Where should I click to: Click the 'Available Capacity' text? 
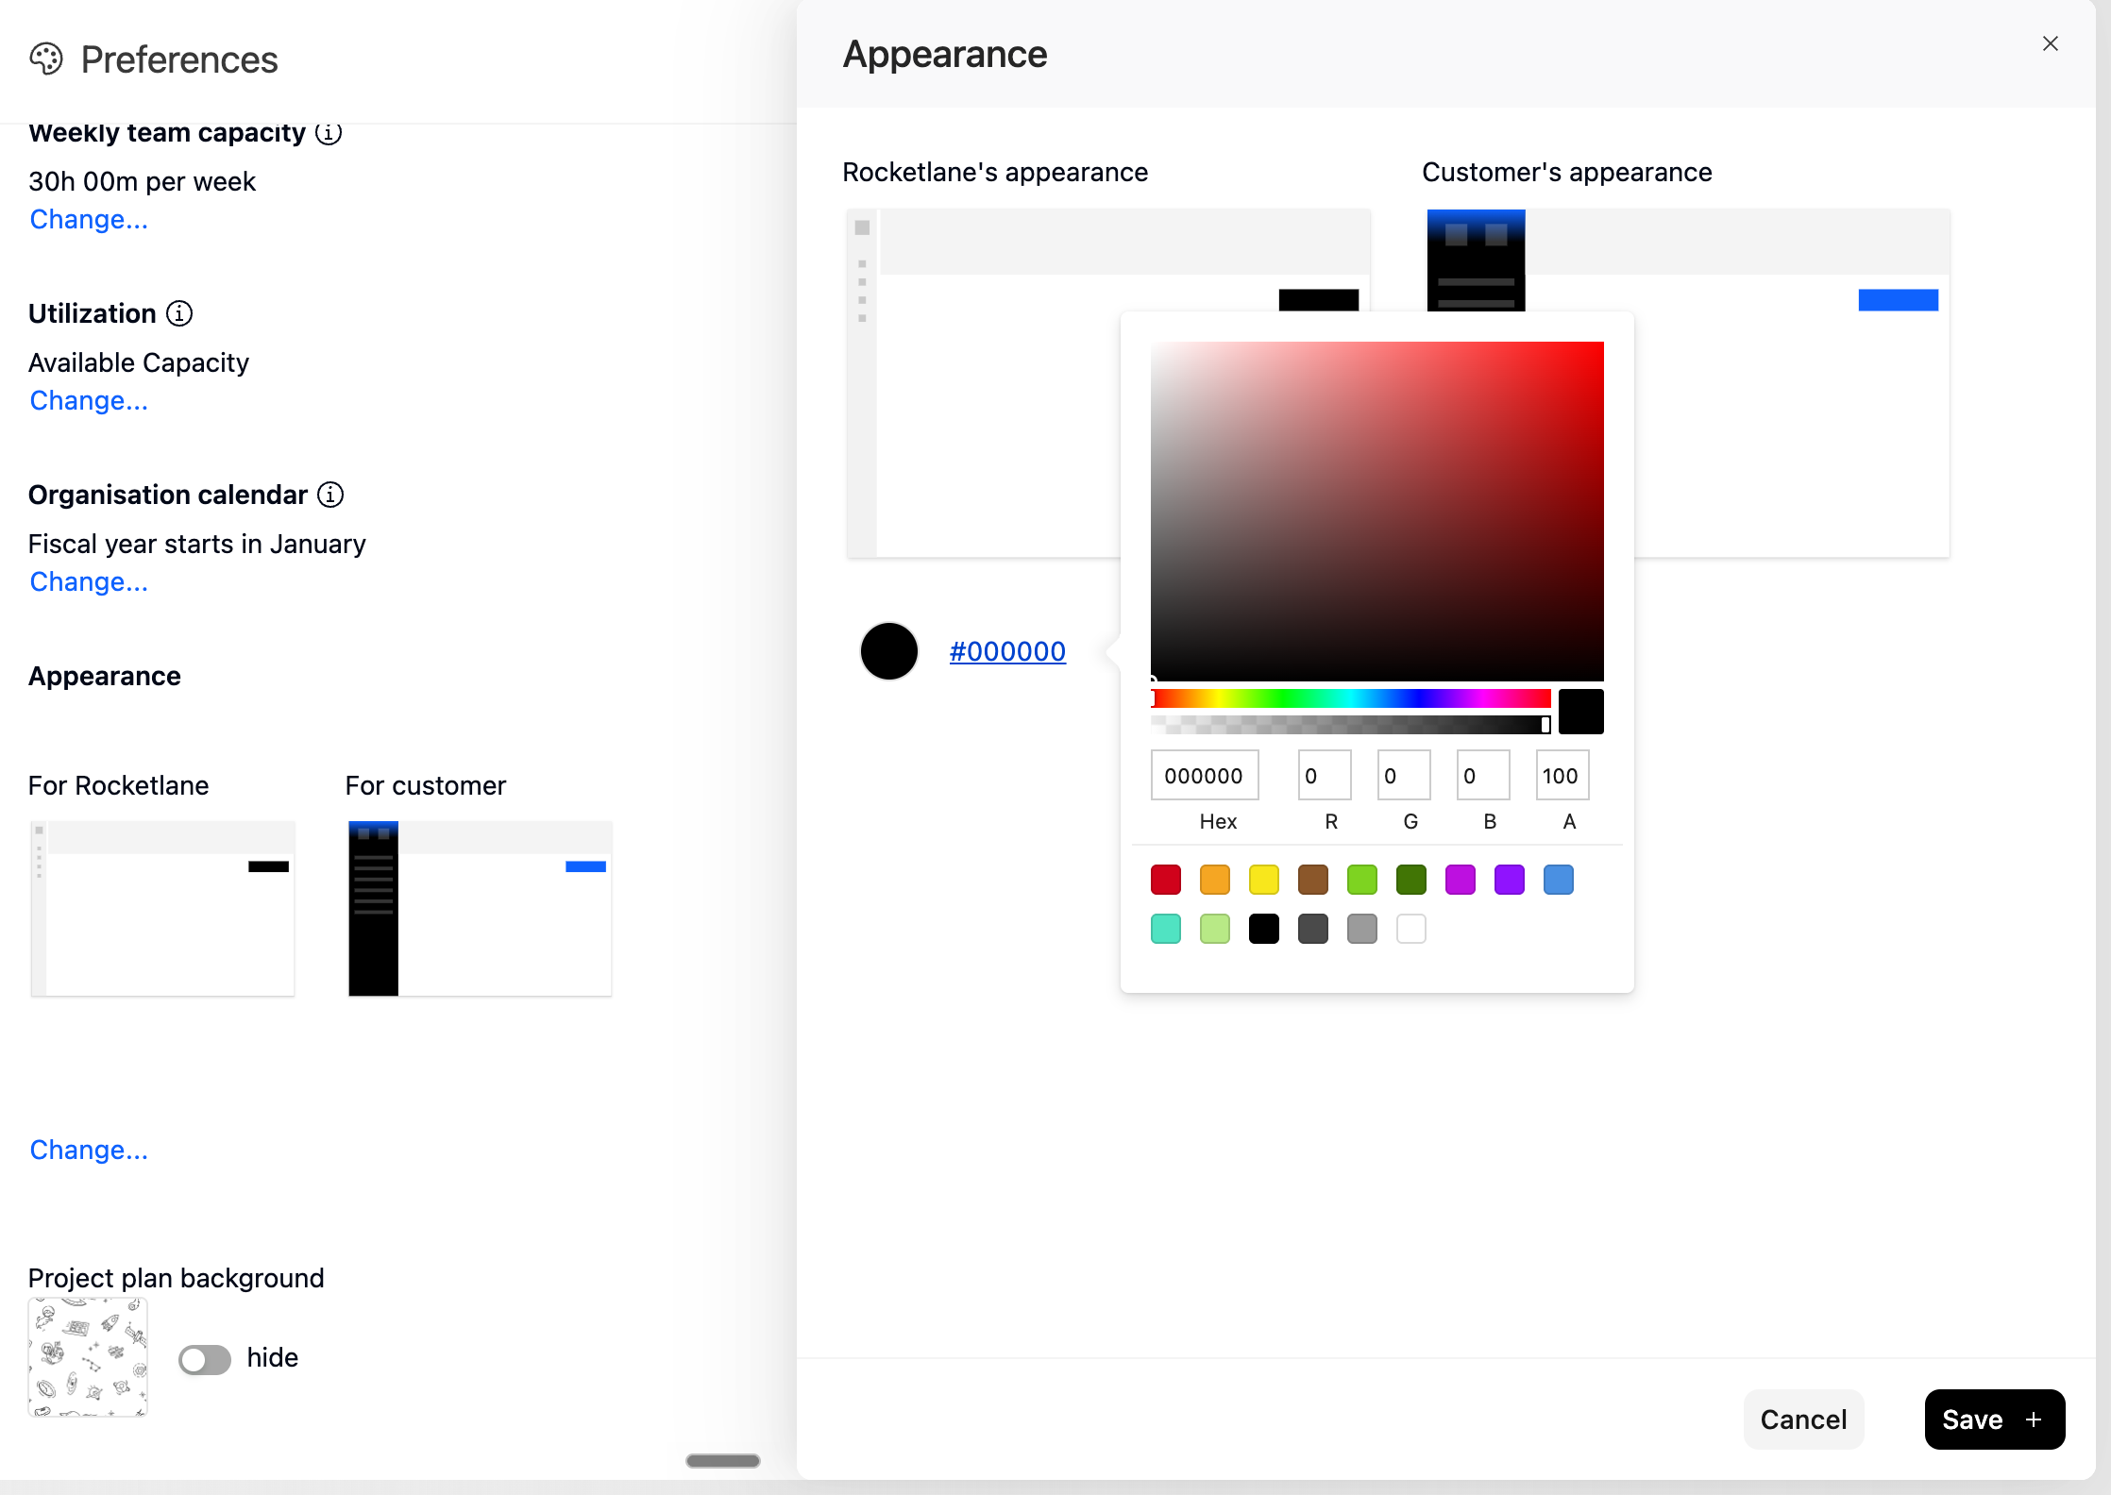(139, 362)
